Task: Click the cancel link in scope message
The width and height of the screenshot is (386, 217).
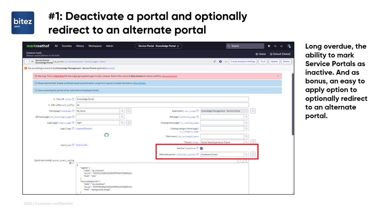Action: click(111, 68)
